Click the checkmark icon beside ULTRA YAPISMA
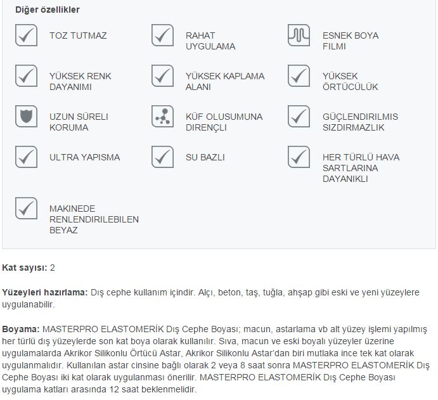 tap(26, 157)
